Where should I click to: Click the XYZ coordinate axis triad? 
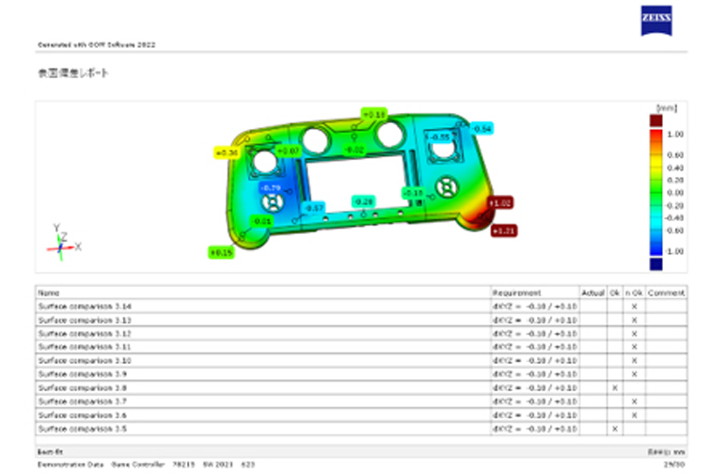[x=62, y=243]
